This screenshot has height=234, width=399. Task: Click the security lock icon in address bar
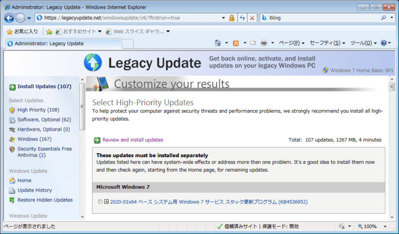(232, 18)
